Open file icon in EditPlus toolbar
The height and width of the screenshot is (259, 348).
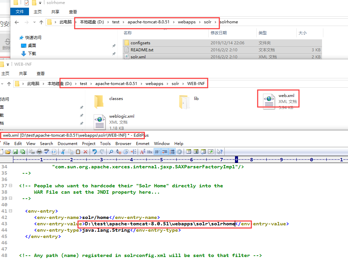pos(8,152)
